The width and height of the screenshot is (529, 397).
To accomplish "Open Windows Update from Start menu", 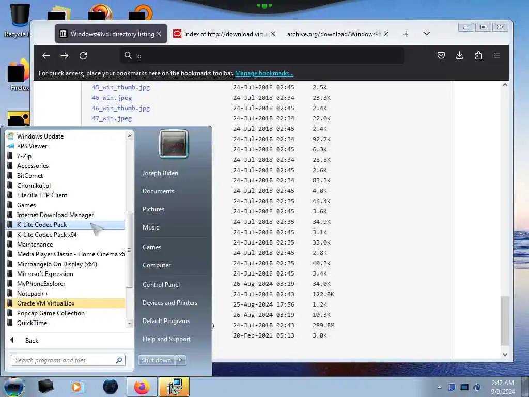I will pyautogui.click(x=66, y=136).
